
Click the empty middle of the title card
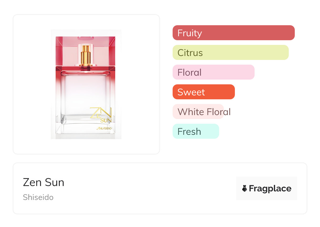tap(150, 189)
